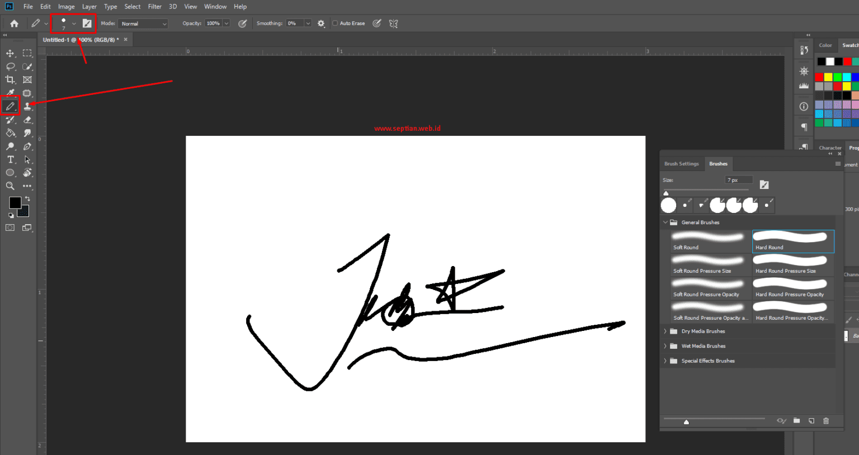
Task: Select the Zoom tool
Action: click(x=10, y=186)
